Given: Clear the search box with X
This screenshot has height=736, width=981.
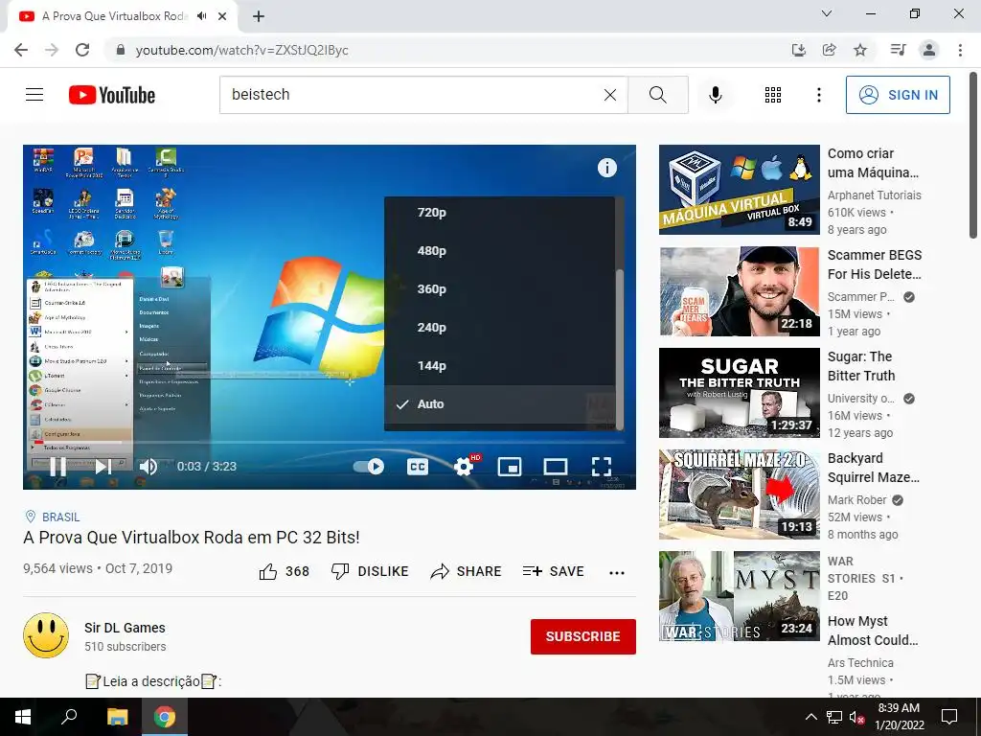Looking at the screenshot, I should [x=610, y=95].
